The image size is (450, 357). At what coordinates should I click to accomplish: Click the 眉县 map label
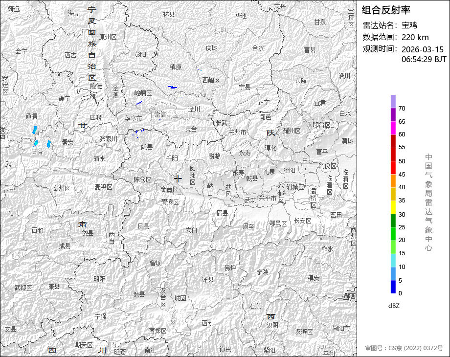point(222,213)
